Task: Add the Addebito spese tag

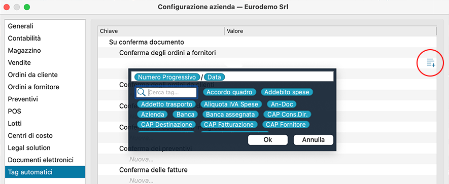Action: click(287, 92)
